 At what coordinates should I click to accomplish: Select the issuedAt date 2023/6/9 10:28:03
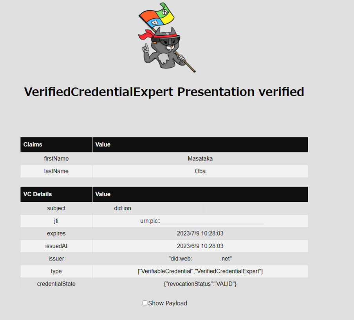(x=200, y=246)
